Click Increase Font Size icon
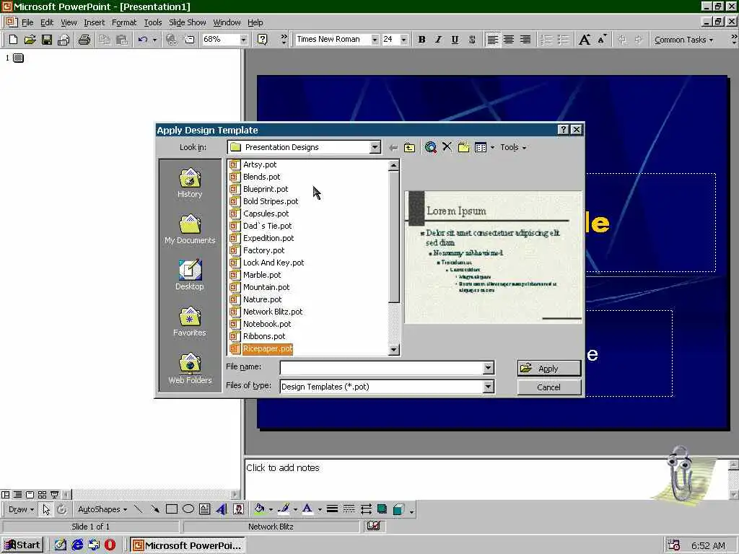This screenshot has width=739, height=554. tap(585, 40)
